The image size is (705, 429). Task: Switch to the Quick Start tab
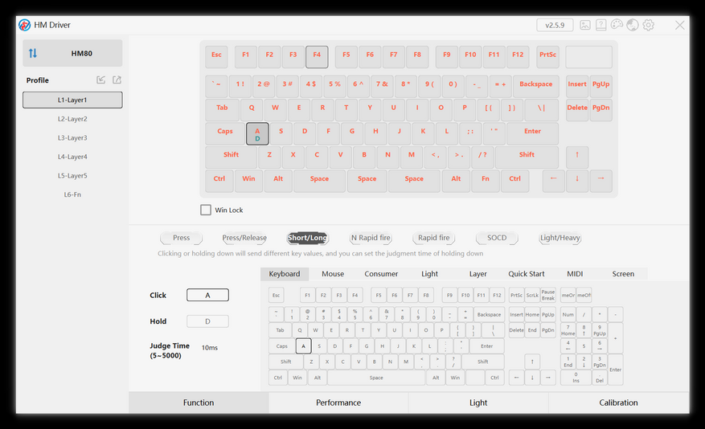click(x=526, y=274)
